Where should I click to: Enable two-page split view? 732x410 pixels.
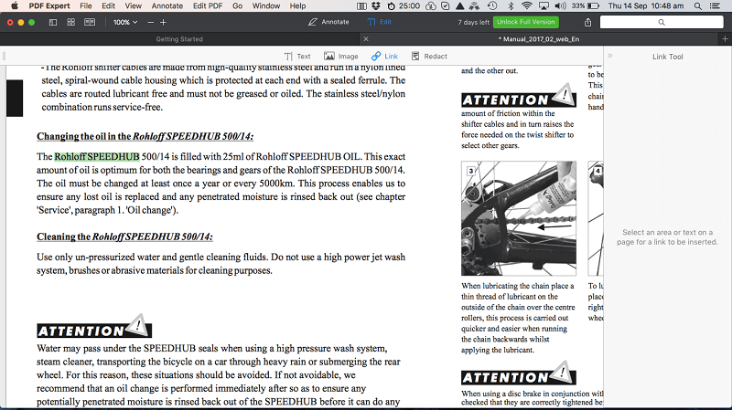tap(90, 22)
